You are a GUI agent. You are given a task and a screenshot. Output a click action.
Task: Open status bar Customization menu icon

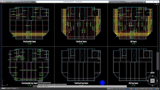(x=158, y=89)
